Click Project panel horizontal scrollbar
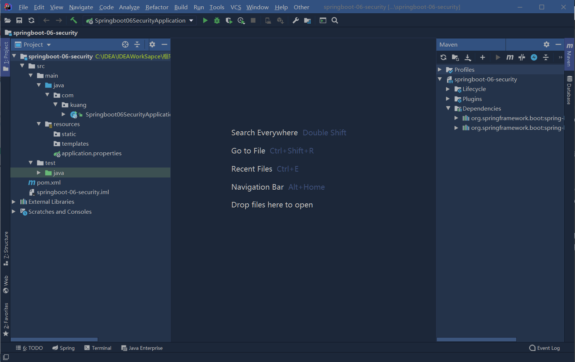 pos(54,339)
